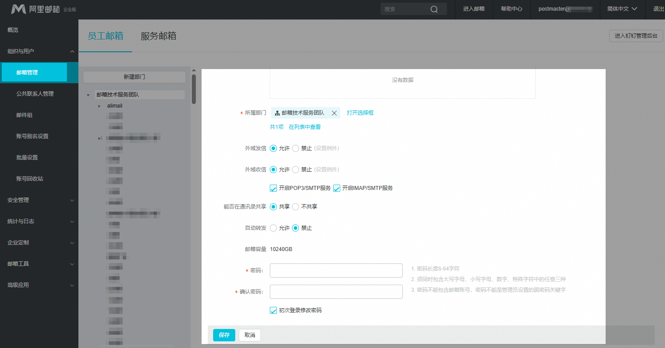Expand the alimail tree node
This screenshot has width=665, height=348.
(x=99, y=106)
